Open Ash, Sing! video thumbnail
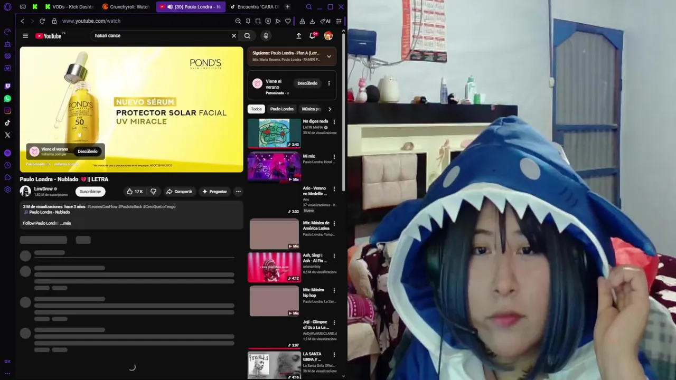676x380 pixels. click(274, 267)
